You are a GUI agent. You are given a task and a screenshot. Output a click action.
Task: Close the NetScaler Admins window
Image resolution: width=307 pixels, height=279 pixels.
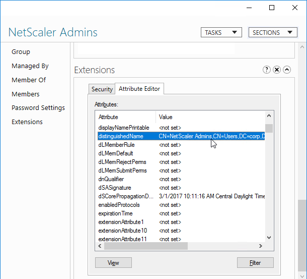point(294,8)
